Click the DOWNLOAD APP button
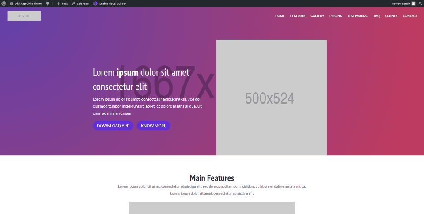 pos(113,126)
